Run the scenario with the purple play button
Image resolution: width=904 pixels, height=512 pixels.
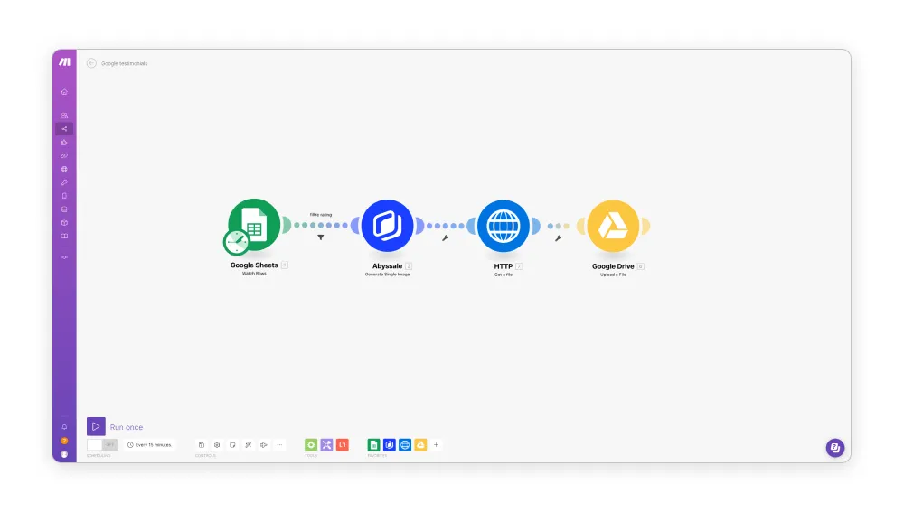point(97,426)
